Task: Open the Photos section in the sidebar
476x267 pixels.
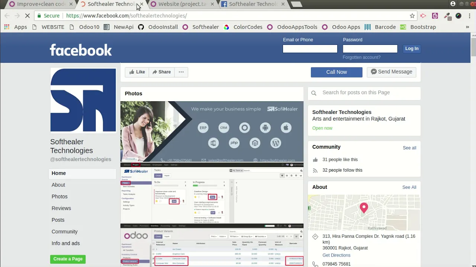Action: (x=59, y=197)
